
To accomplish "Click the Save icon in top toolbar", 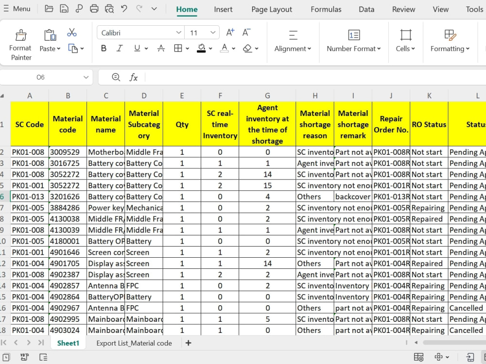I will coord(64,9).
